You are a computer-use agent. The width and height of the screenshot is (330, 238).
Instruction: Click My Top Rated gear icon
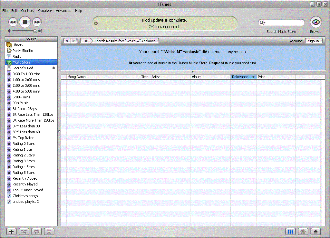[x=9, y=138]
